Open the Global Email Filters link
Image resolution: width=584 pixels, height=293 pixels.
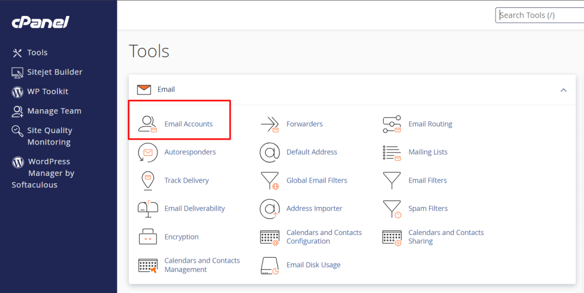coord(317,180)
